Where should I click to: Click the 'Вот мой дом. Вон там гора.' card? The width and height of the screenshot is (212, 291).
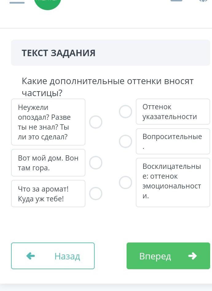coord(48,163)
